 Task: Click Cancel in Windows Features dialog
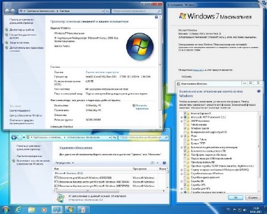253,197
